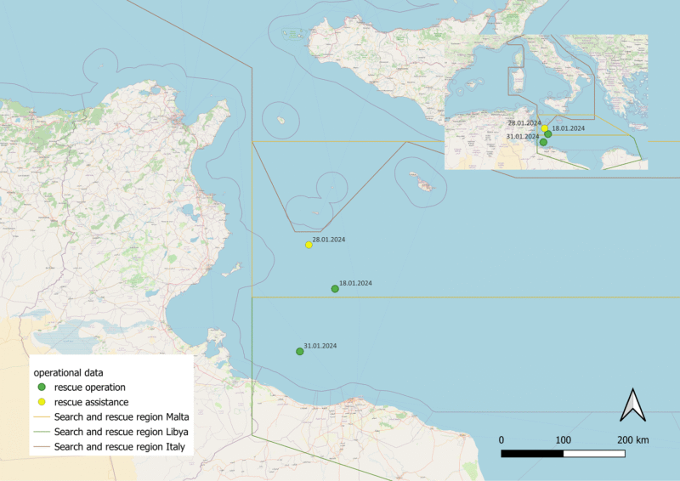Click the green marker labeled 18.01.2024 on main map
This screenshot has width=680, height=481.
(x=335, y=289)
